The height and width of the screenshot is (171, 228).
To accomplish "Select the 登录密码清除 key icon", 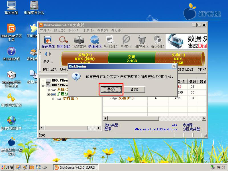I will pyautogui.click(x=11, y=100).
